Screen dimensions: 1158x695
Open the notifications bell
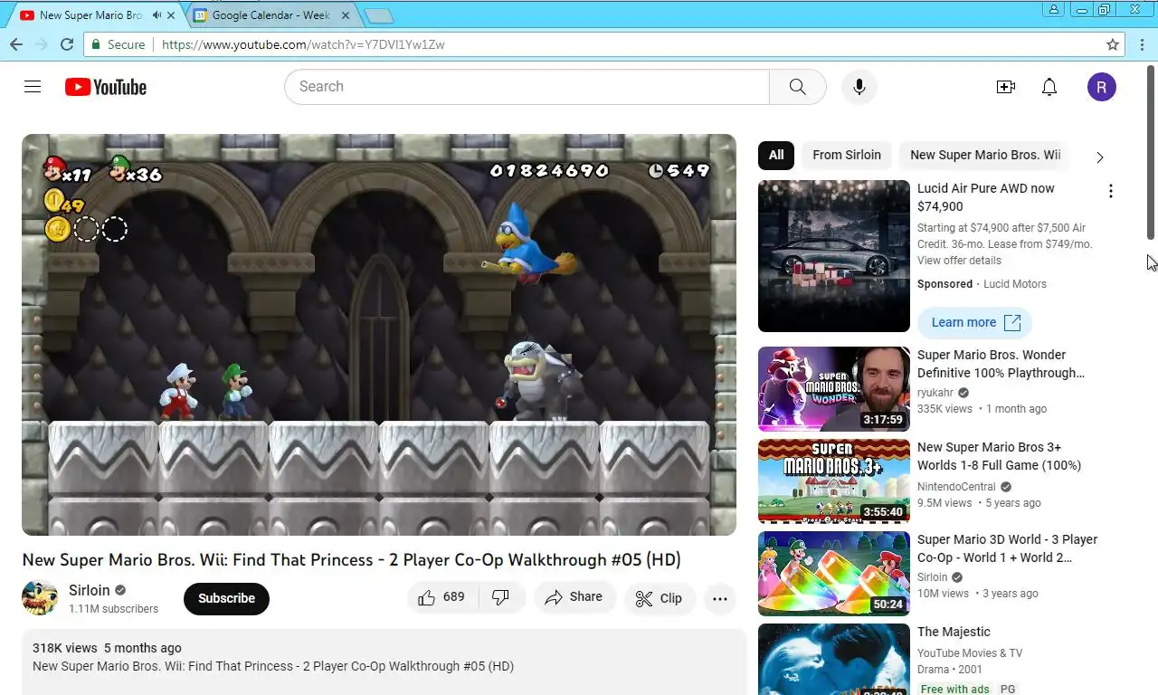pyautogui.click(x=1049, y=87)
